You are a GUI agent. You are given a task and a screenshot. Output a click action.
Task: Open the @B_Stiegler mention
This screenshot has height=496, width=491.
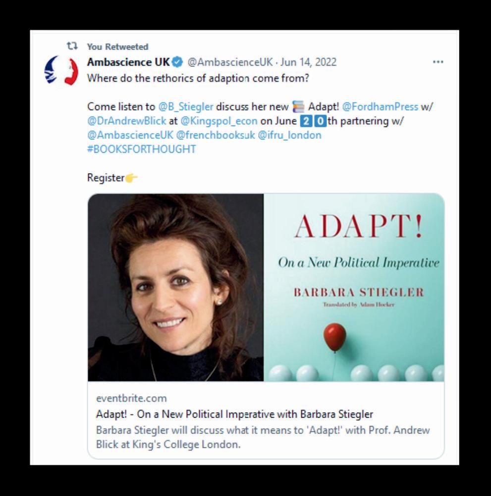point(186,107)
